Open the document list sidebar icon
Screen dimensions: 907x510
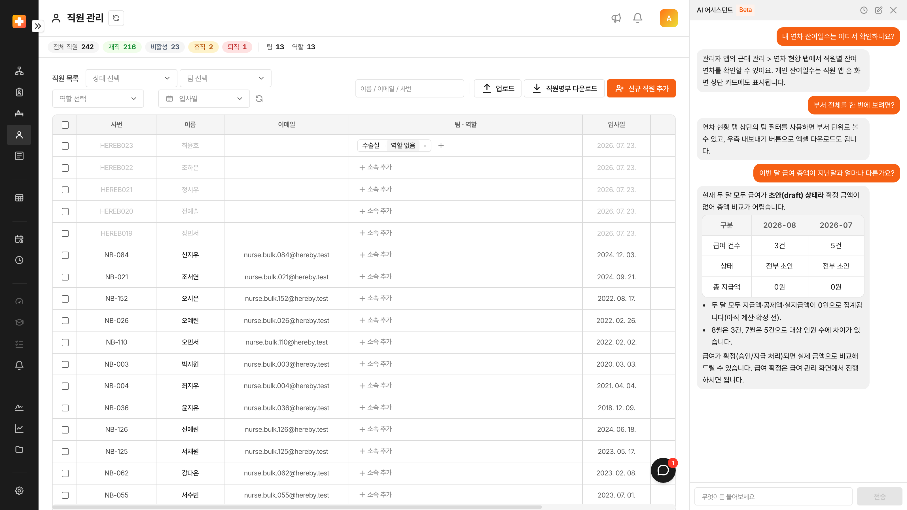pyautogui.click(x=19, y=156)
